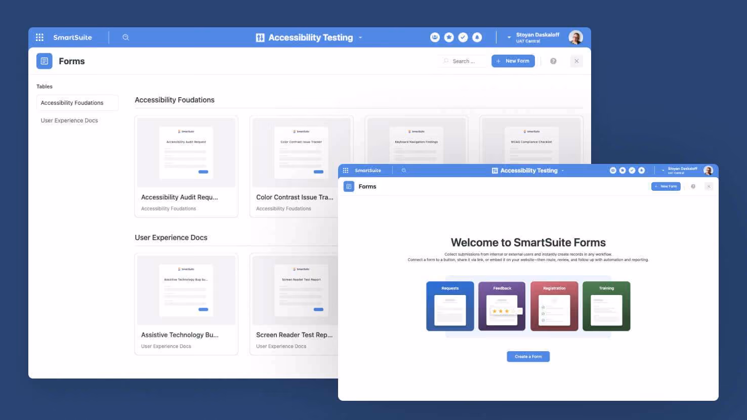Click the New Form button in back window
747x420 pixels.
[x=513, y=61]
